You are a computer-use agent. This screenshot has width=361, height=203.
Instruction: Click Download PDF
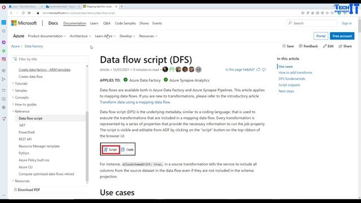(27, 189)
